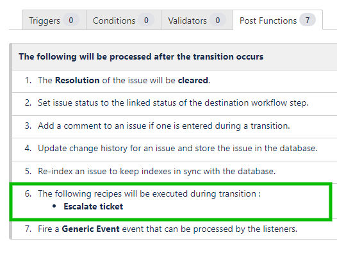
Task: Select the Resolution cleared post function row
Action: pyautogui.click(x=174, y=81)
